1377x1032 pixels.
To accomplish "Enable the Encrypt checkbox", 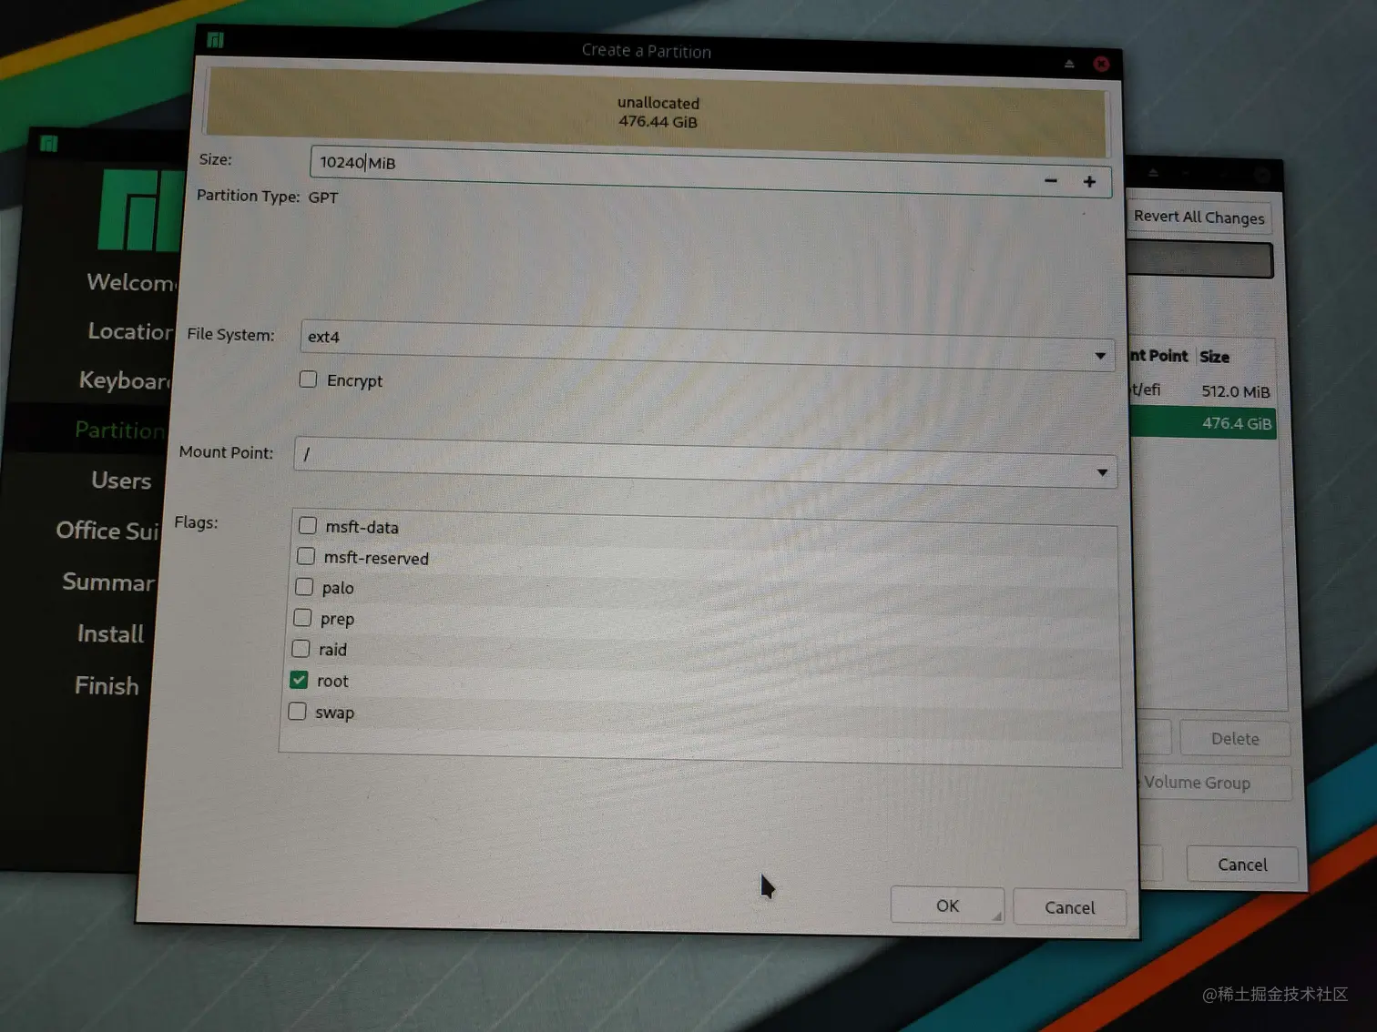I will (x=308, y=379).
